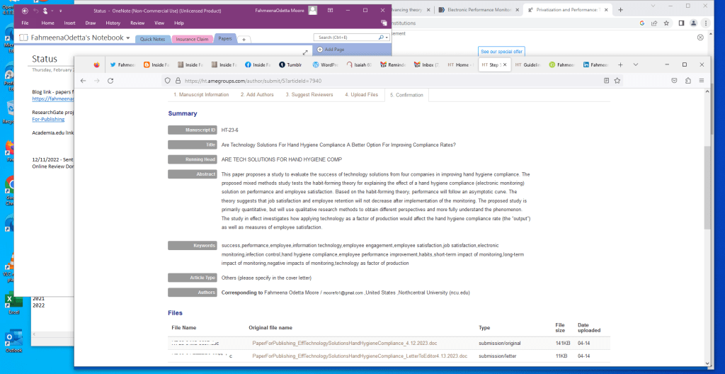Toggle Firefox reader view icon
The height and width of the screenshot is (374, 725).
pos(606,81)
